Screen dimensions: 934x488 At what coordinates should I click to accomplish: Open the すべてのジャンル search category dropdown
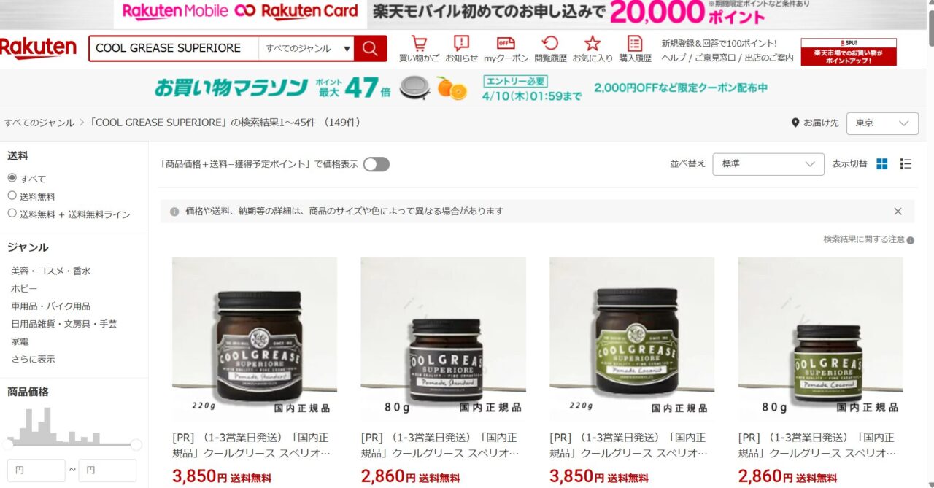coord(306,48)
